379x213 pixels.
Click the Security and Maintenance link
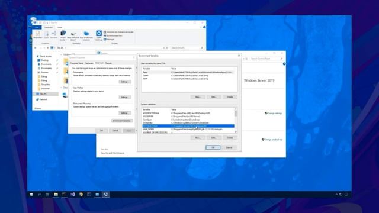click(x=113, y=153)
